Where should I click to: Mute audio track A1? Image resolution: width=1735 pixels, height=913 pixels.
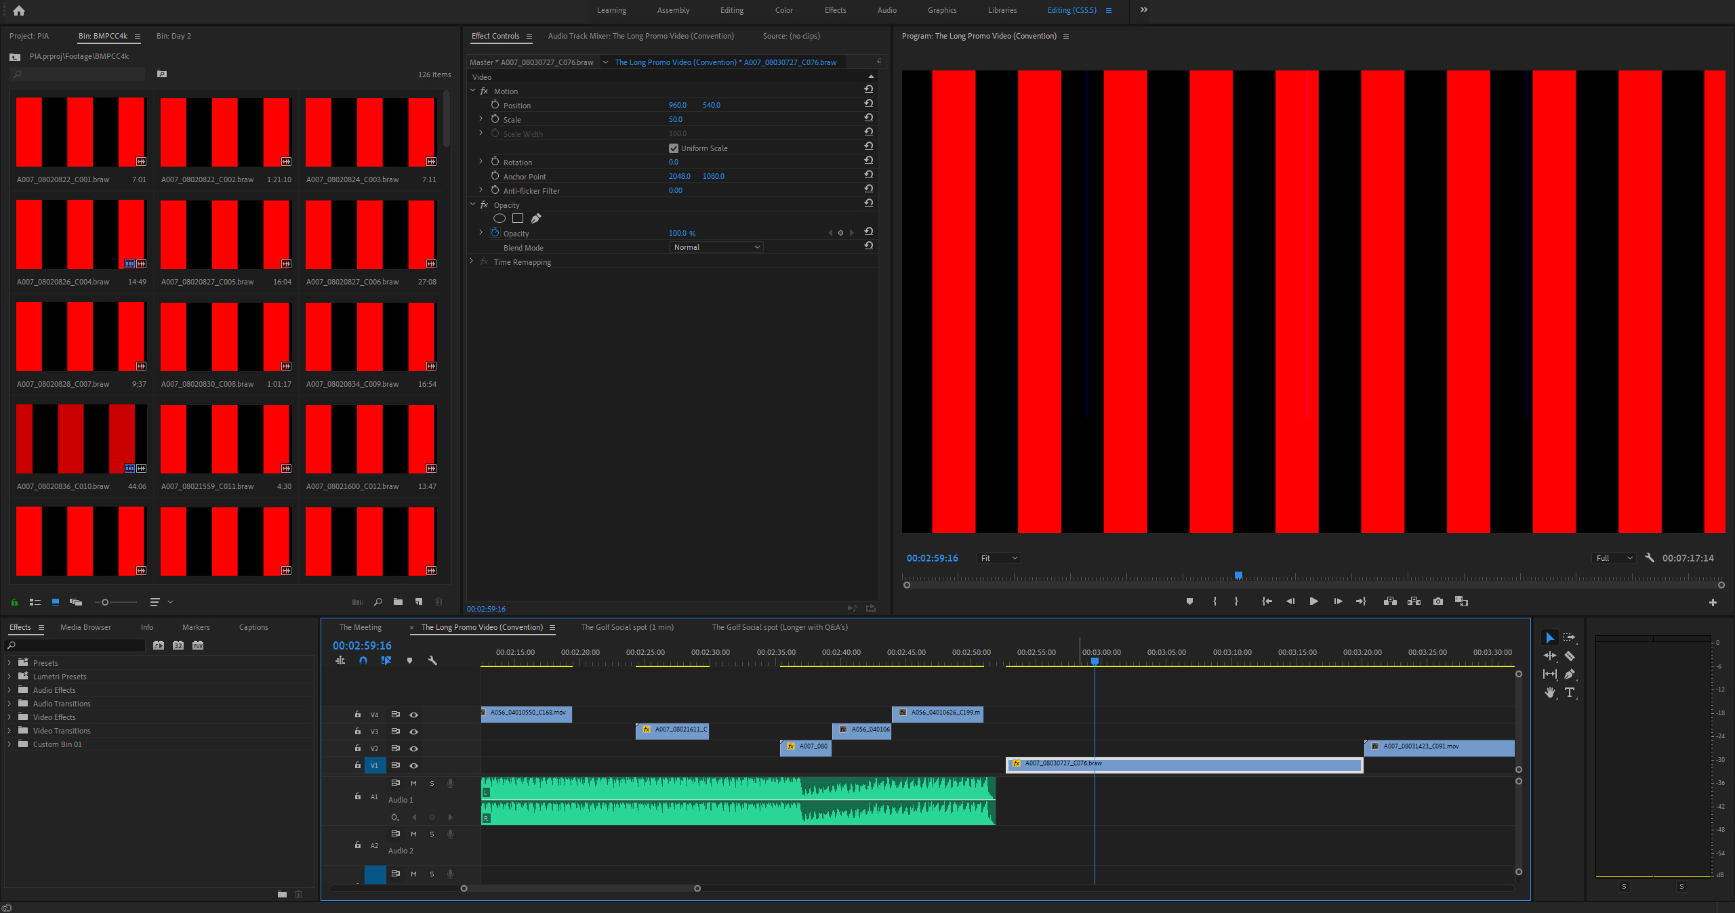pos(413,783)
